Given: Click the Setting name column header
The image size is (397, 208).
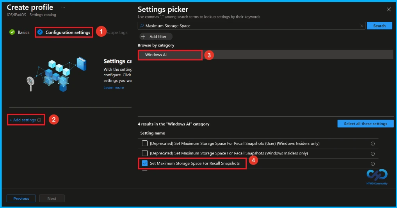Looking at the screenshot, I should (x=153, y=133).
